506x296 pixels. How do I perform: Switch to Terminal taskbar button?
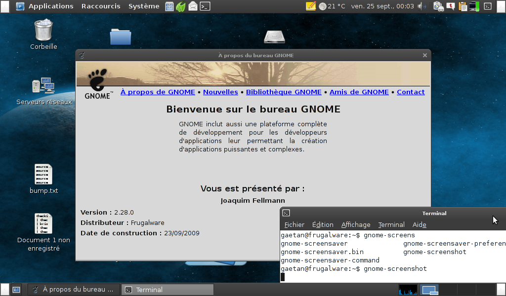tap(168, 290)
